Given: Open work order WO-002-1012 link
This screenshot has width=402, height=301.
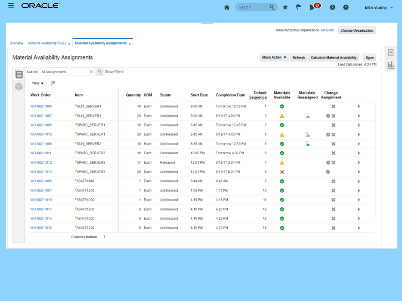Looking at the screenshot, I should [x=41, y=163].
